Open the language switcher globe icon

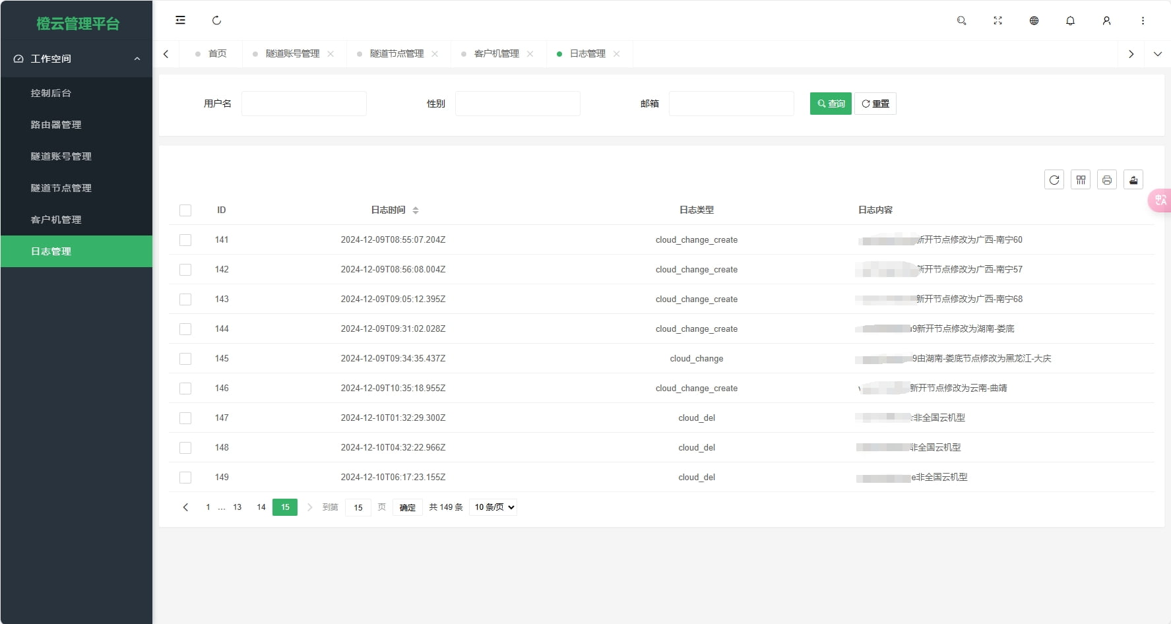tap(1033, 20)
